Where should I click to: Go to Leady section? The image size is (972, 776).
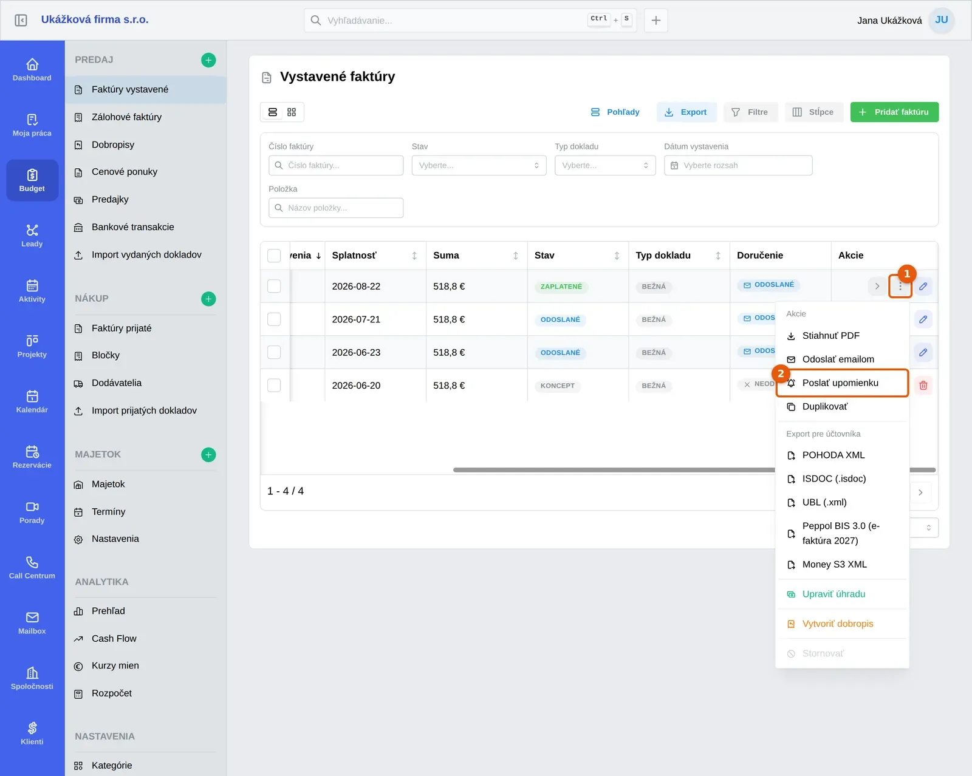[x=32, y=236]
